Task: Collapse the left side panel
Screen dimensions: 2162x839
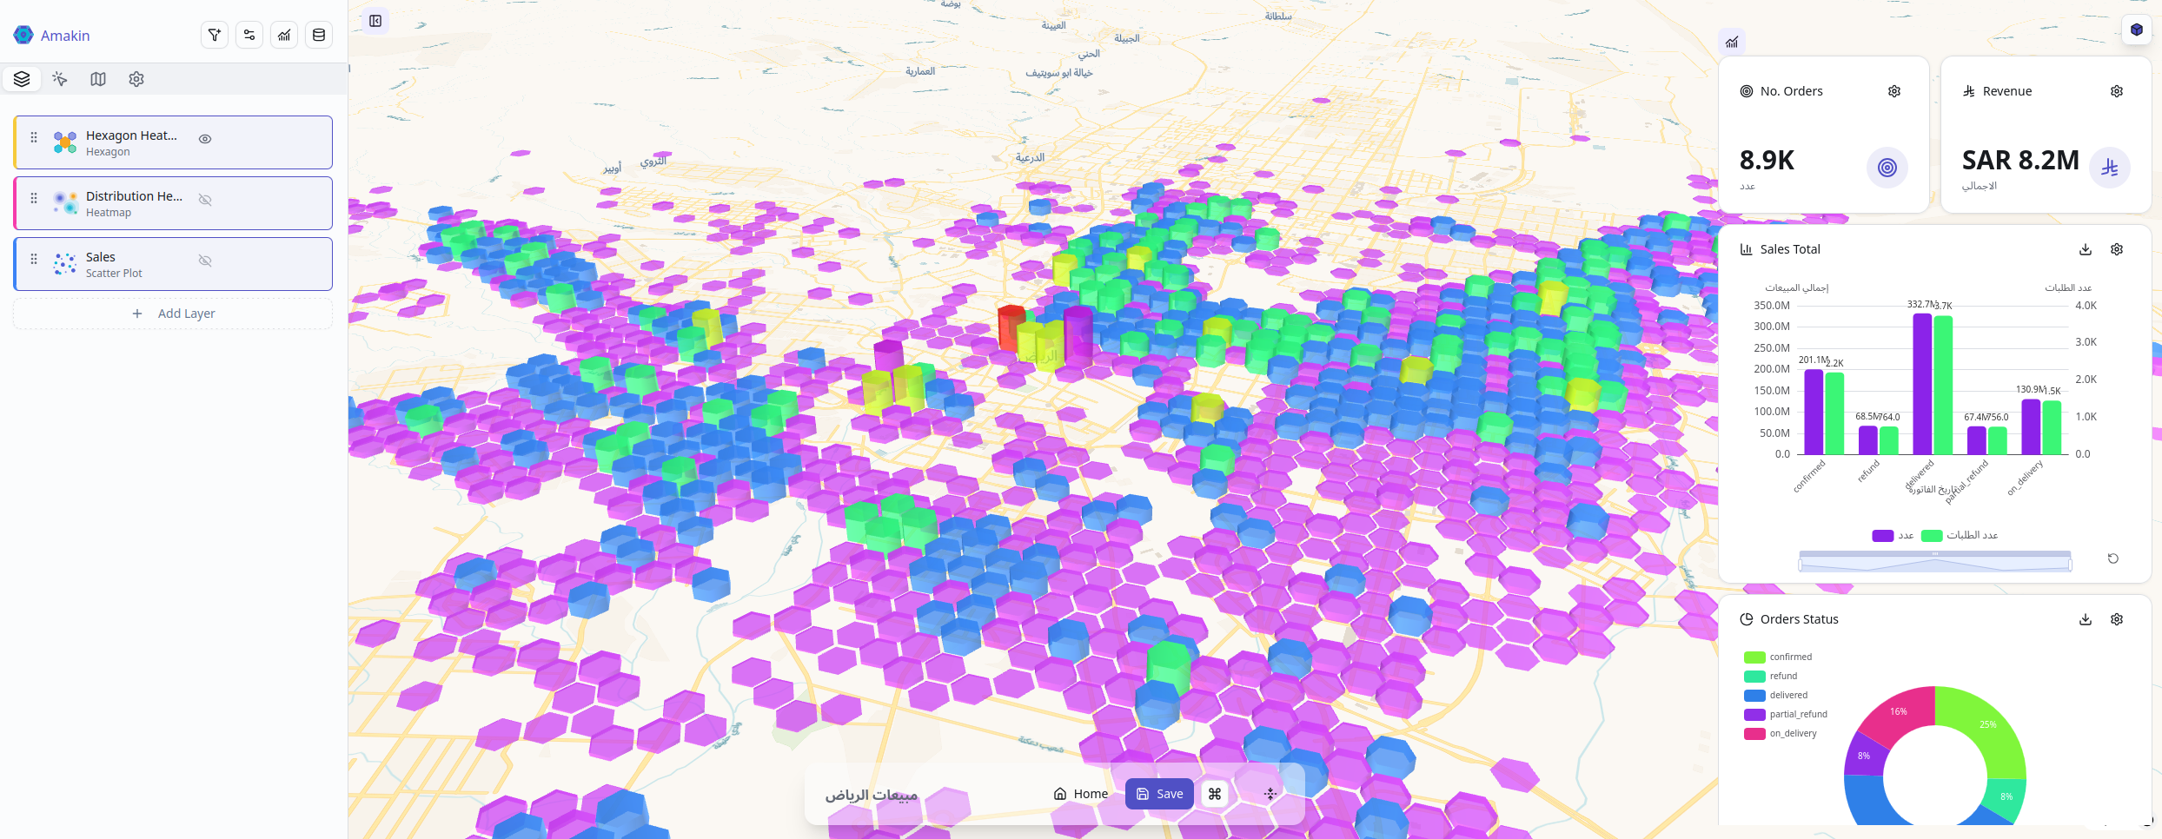Action: pos(375,21)
